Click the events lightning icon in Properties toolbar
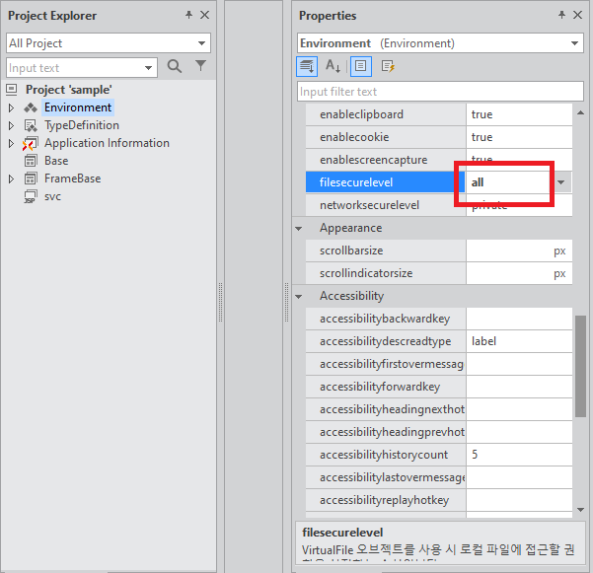The image size is (593, 573). pos(388,67)
